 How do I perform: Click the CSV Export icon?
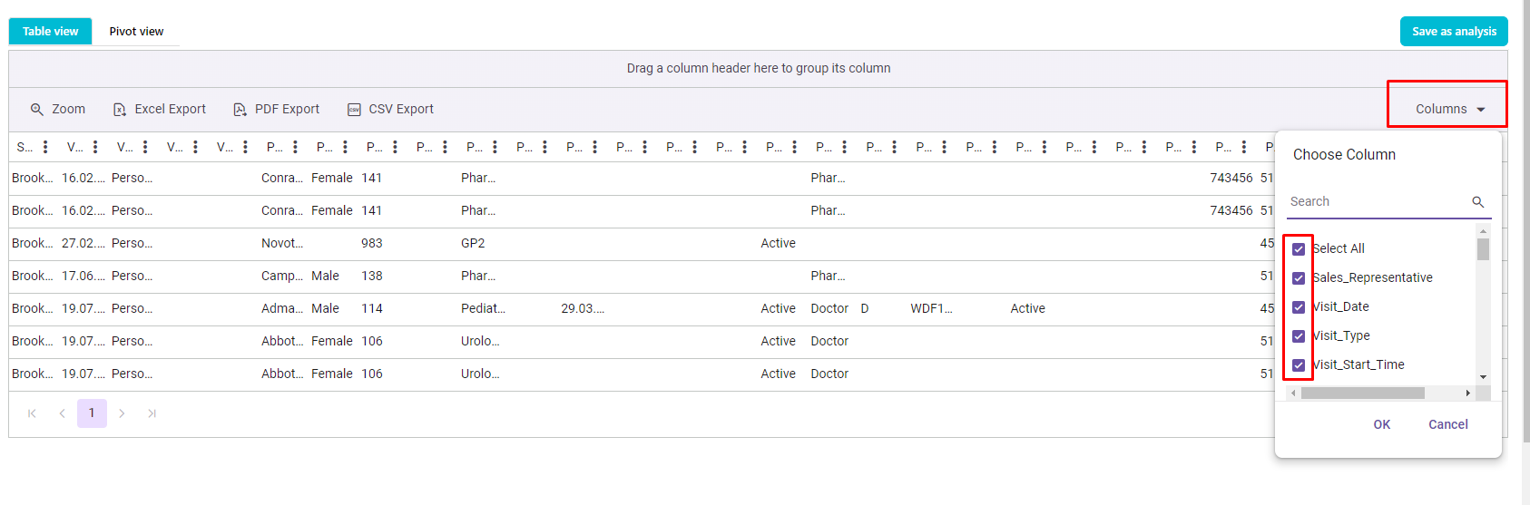tap(354, 110)
